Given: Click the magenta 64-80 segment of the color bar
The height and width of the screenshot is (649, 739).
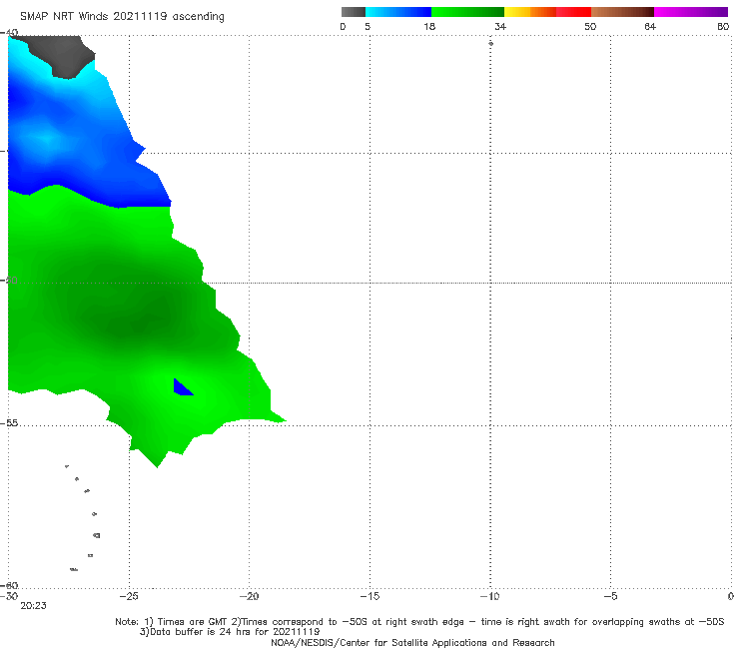Looking at the screenshot, I should pos(691,12).
